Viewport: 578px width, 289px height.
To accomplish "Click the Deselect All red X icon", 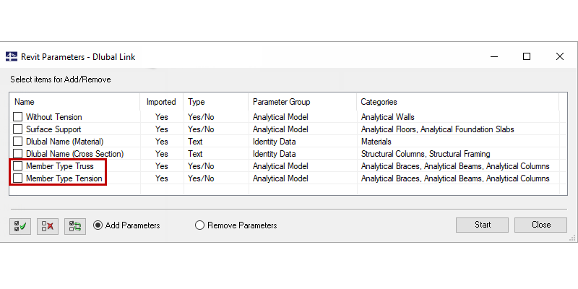I will [48, 225].
